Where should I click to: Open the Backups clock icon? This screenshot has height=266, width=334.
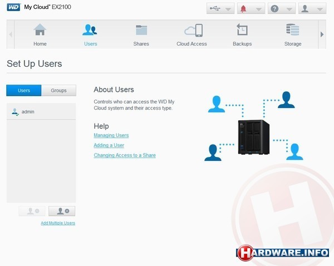tap(242, 29)
